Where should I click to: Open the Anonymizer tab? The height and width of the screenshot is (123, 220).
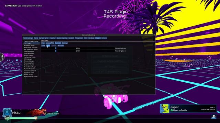(x=79, y=38)
